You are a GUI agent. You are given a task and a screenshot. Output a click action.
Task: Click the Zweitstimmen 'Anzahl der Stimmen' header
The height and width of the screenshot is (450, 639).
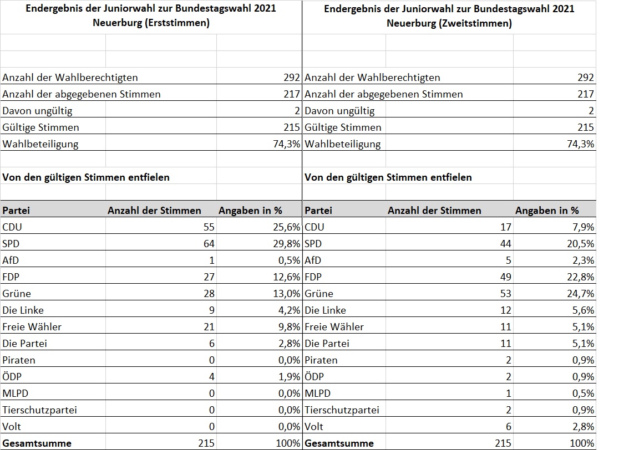click(434, 210)
